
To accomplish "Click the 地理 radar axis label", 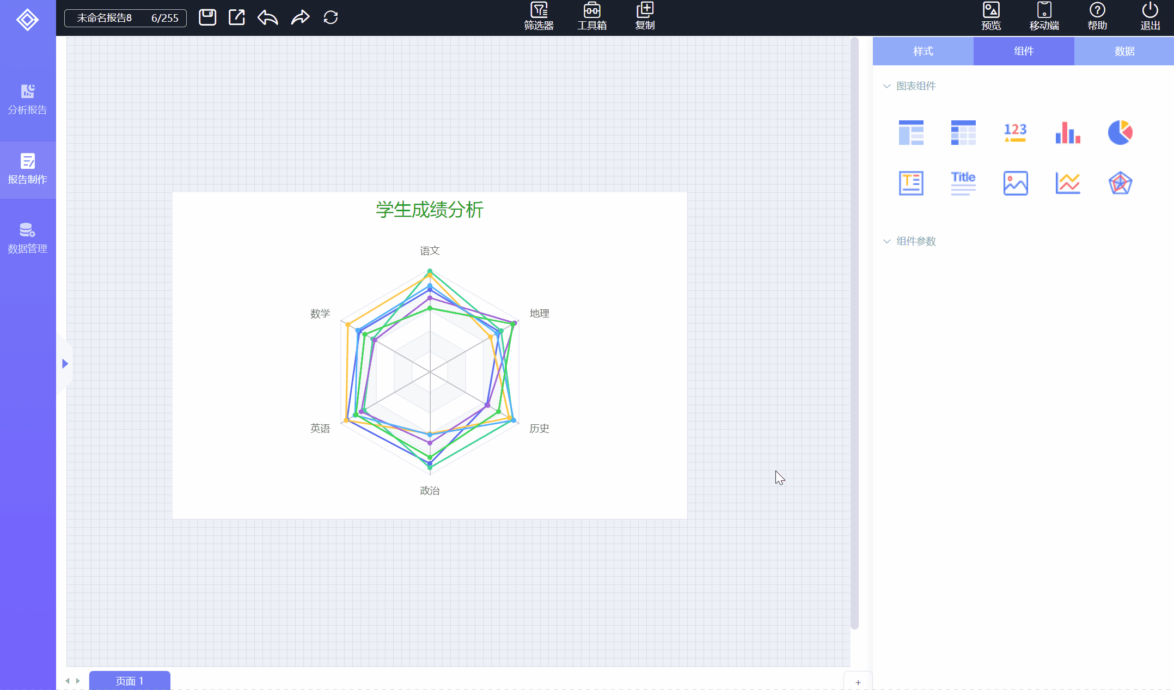I will (539, 313).
